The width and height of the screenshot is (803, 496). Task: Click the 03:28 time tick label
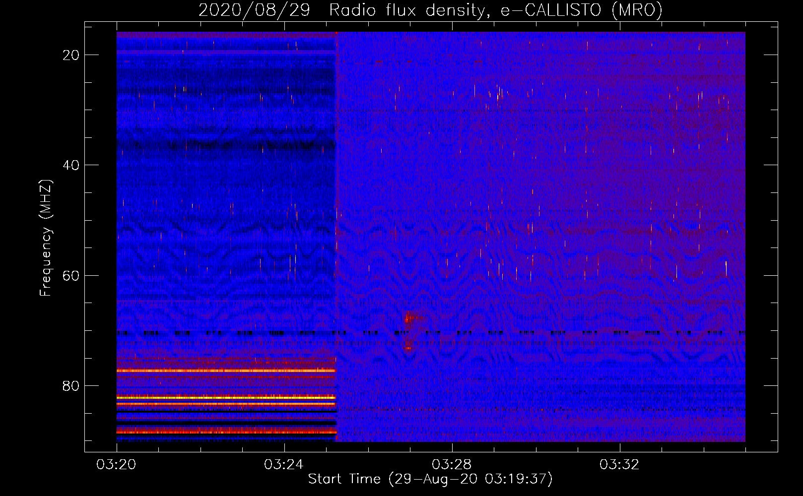(x=452, y=465)
